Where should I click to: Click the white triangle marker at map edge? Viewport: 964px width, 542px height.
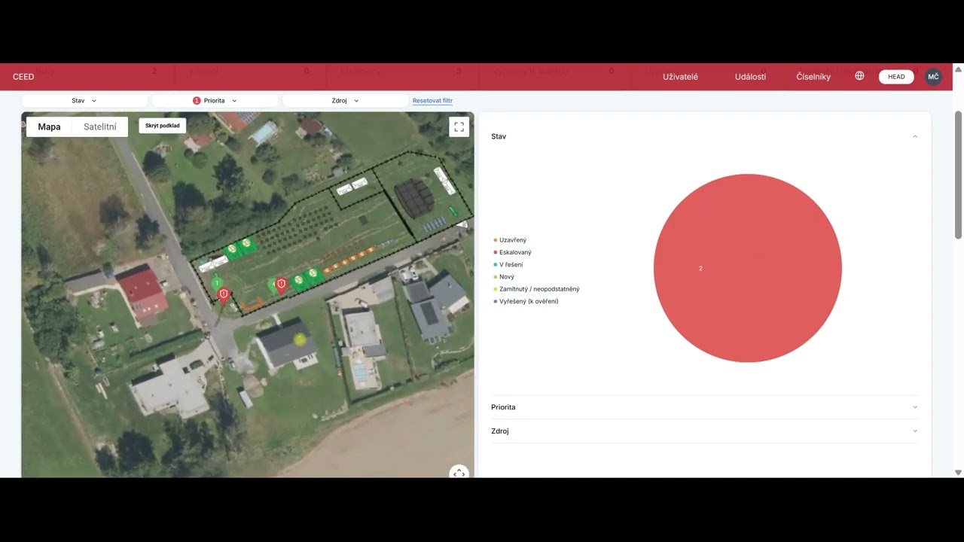click(462, 224)
